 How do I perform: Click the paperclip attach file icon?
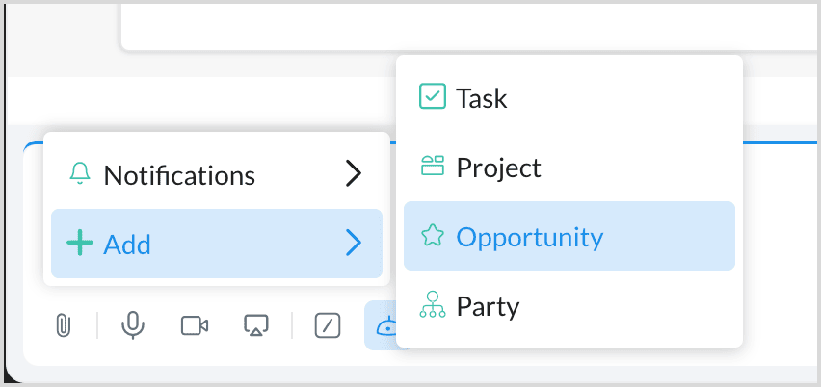tap(63, 326)
